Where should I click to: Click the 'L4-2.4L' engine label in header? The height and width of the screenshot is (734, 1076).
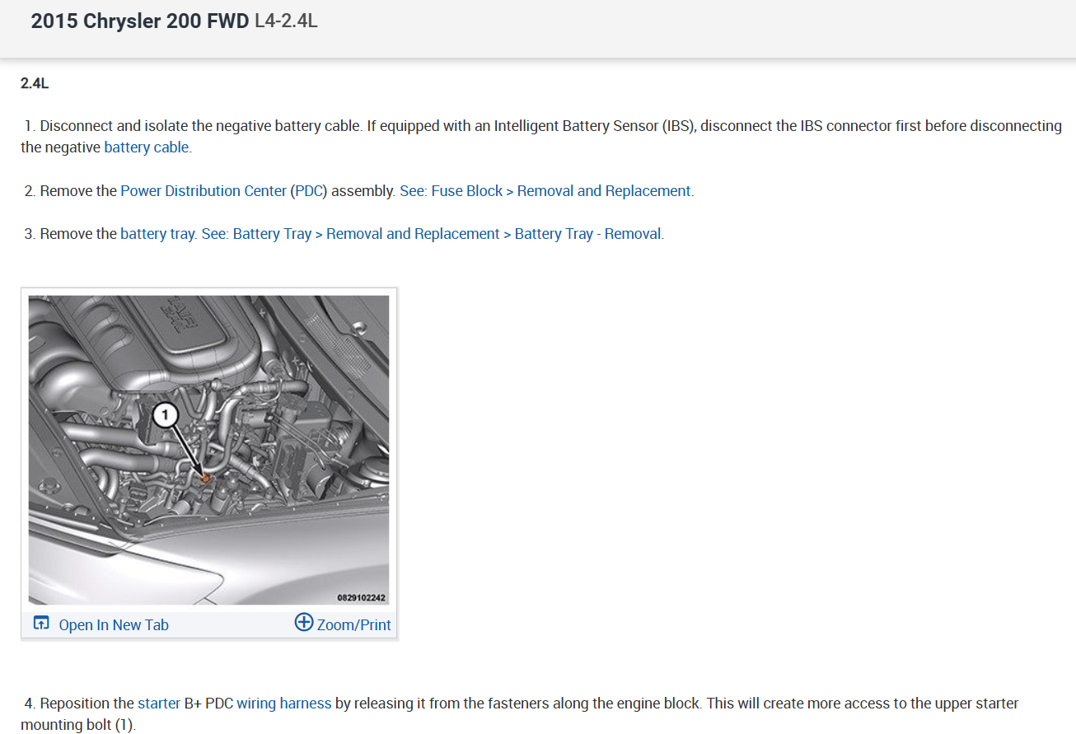click(287, 21)
